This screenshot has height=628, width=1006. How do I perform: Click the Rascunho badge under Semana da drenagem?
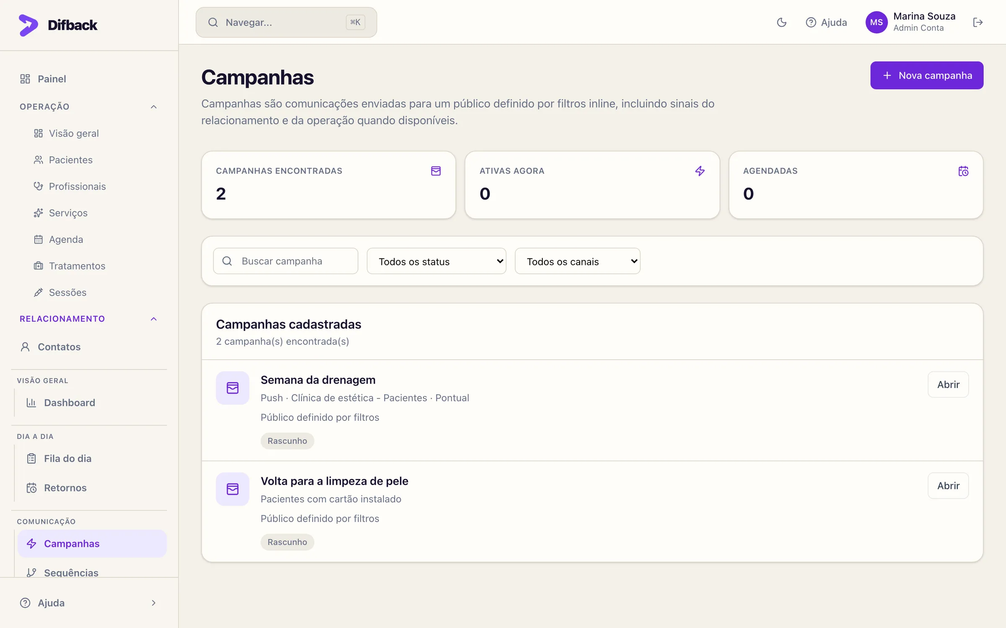click(287, 441)
